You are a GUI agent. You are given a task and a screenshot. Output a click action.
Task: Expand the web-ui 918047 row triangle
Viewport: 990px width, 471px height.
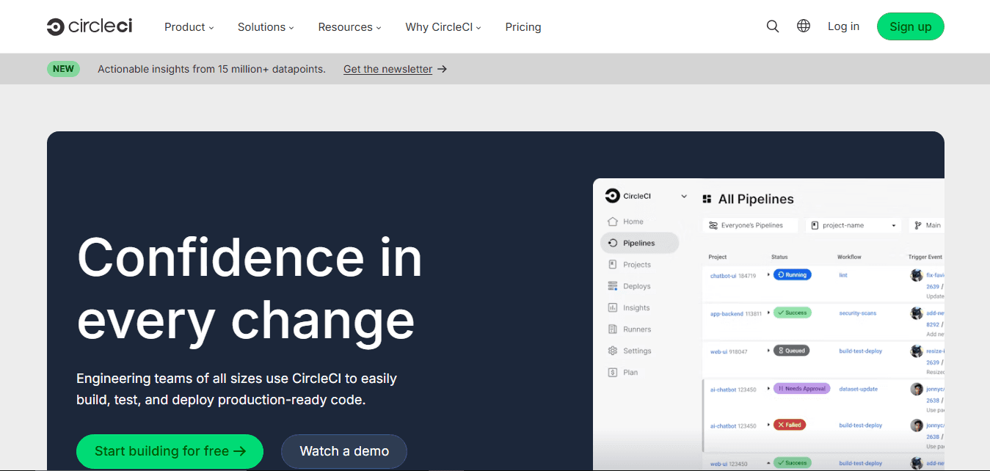tap(768, 351)
